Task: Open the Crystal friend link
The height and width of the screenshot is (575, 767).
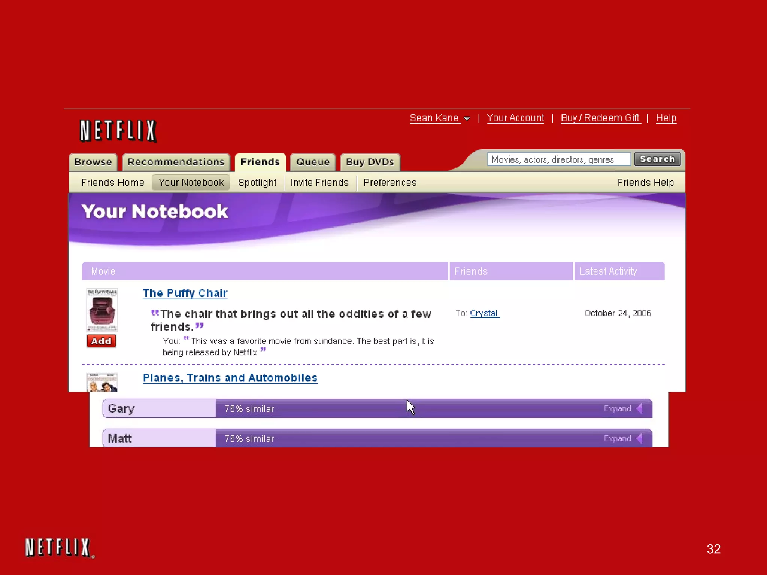Action: pyautogui.click(x=484, y=313)
